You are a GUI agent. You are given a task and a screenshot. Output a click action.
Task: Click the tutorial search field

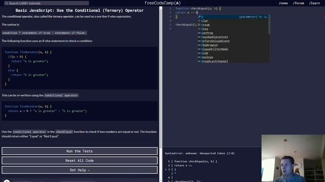pos(46,3)
